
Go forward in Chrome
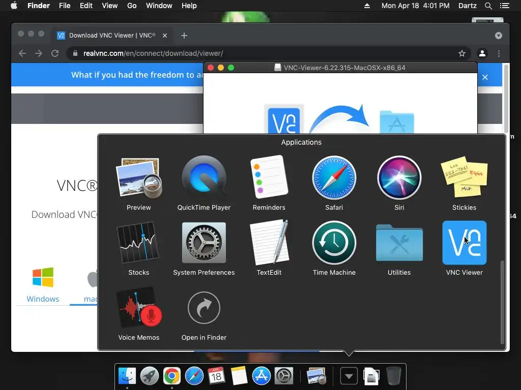[39, 53]
